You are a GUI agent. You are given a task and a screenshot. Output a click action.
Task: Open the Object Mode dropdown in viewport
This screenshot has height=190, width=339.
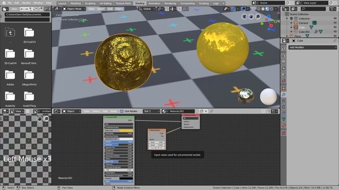[74, 9]
